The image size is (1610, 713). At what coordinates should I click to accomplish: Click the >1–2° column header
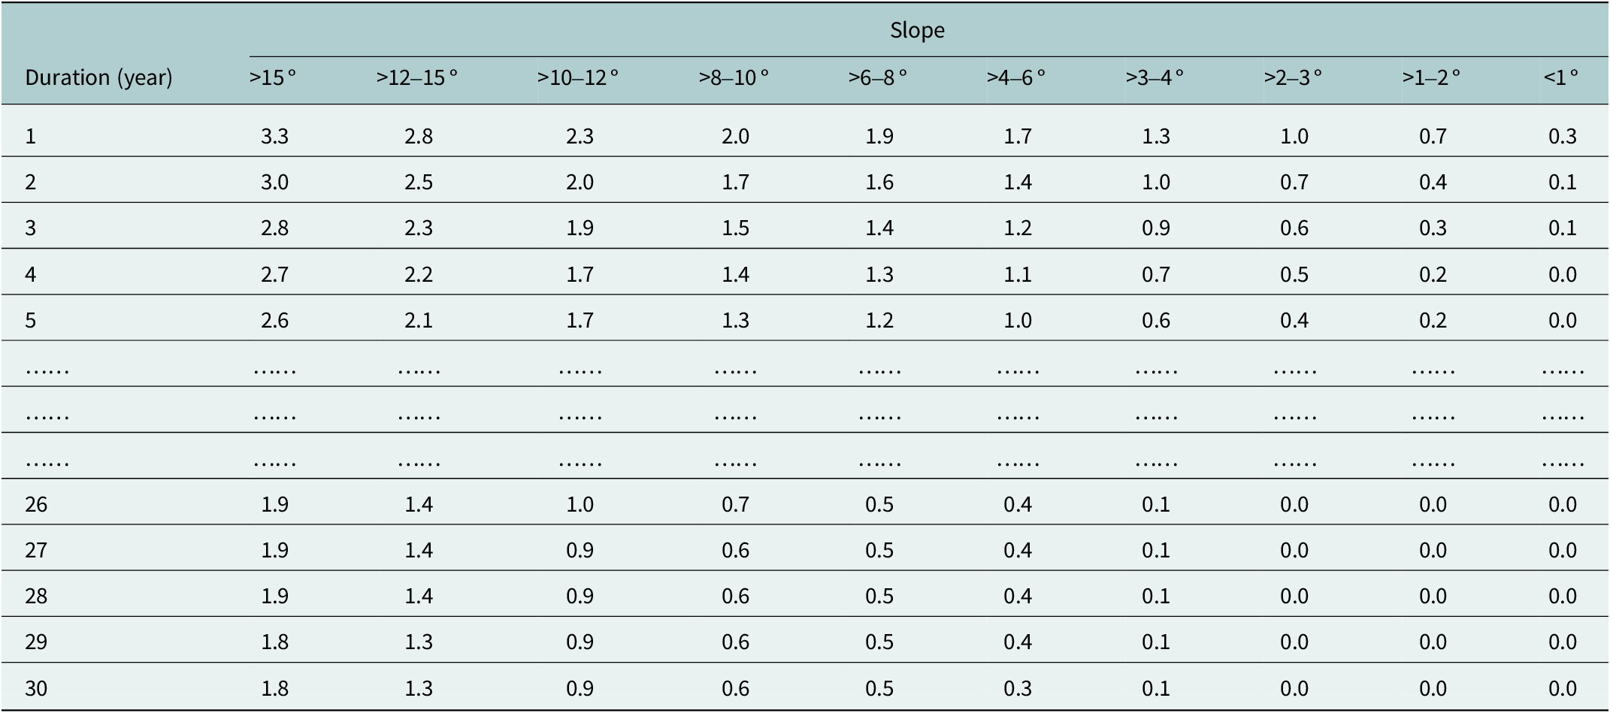[1431, 77]
